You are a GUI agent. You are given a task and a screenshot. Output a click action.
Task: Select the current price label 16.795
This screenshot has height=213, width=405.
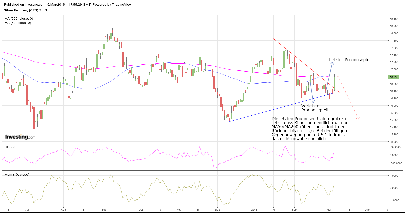(x=394, y=77)
